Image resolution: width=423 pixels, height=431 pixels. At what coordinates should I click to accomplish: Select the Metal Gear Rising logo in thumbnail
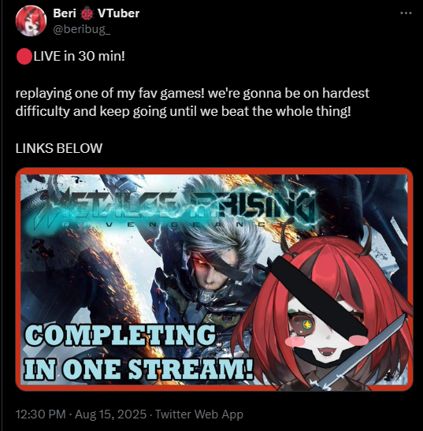click(176, 210)
